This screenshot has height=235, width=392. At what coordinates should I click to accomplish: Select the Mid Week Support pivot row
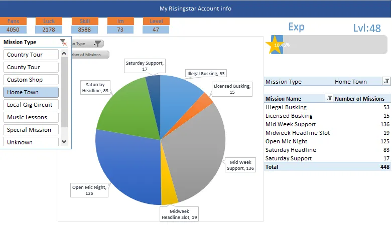pos(327,124)
